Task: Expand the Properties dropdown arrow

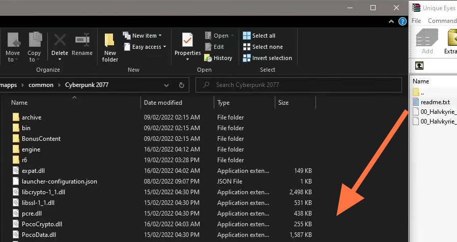Action: click(x=187, y=59)
